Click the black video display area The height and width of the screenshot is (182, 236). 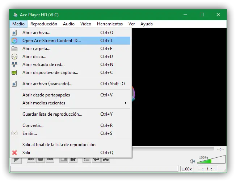click(179, 87)
